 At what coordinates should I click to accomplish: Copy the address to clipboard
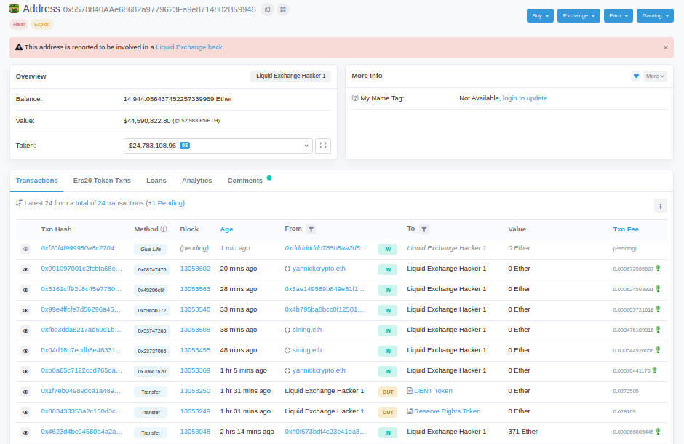pos(267,9)
